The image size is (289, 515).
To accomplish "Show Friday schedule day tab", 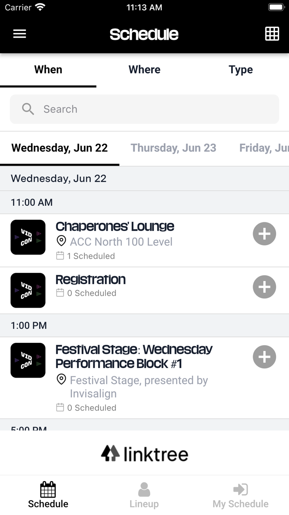I will pyautogui.click(x=263, y=148).
